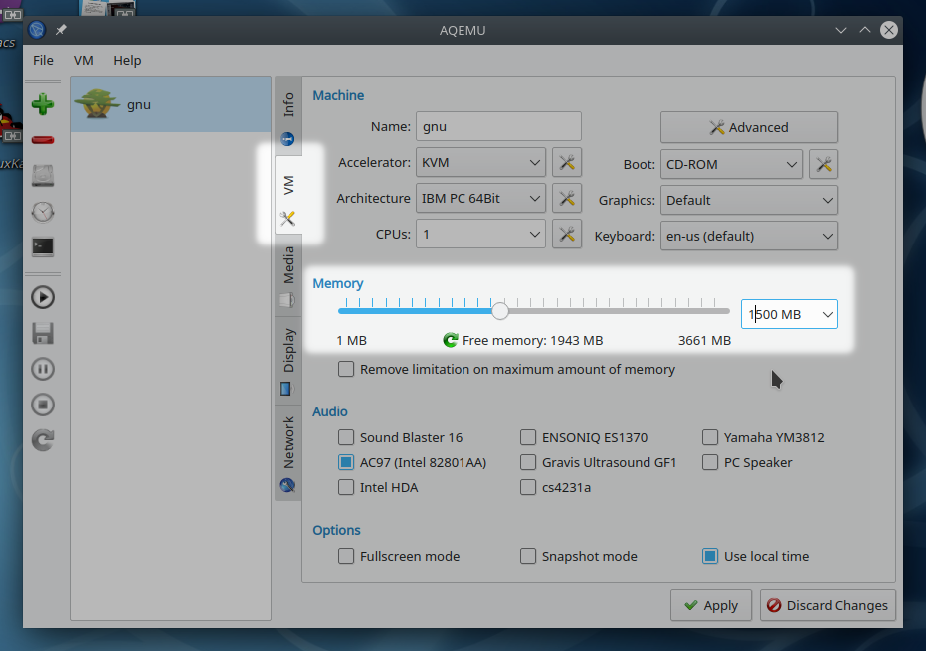Viewport: 926px width, 651px height.
Task: Expand the Graphics Default dropdown
Action: coord(749,200)
